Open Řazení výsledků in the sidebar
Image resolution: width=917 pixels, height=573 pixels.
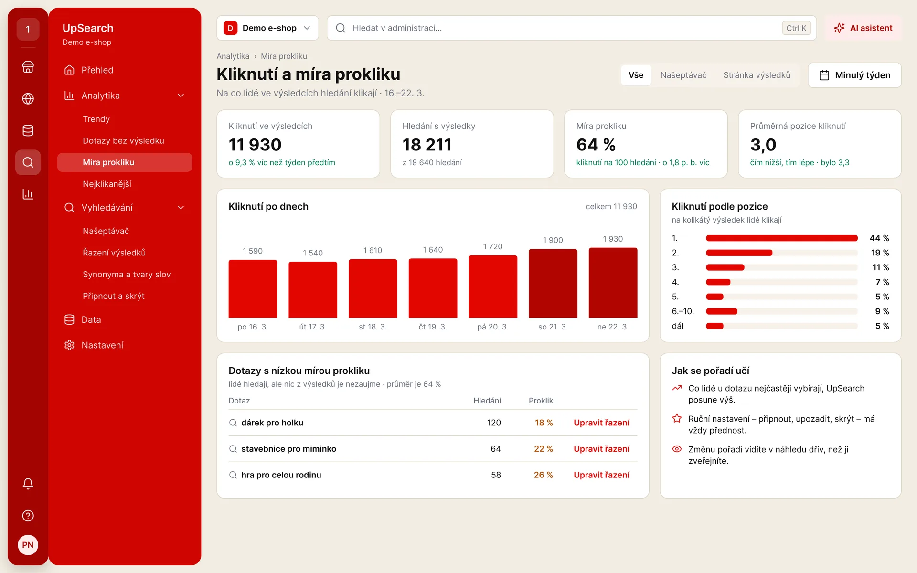(x=125, y=253)
